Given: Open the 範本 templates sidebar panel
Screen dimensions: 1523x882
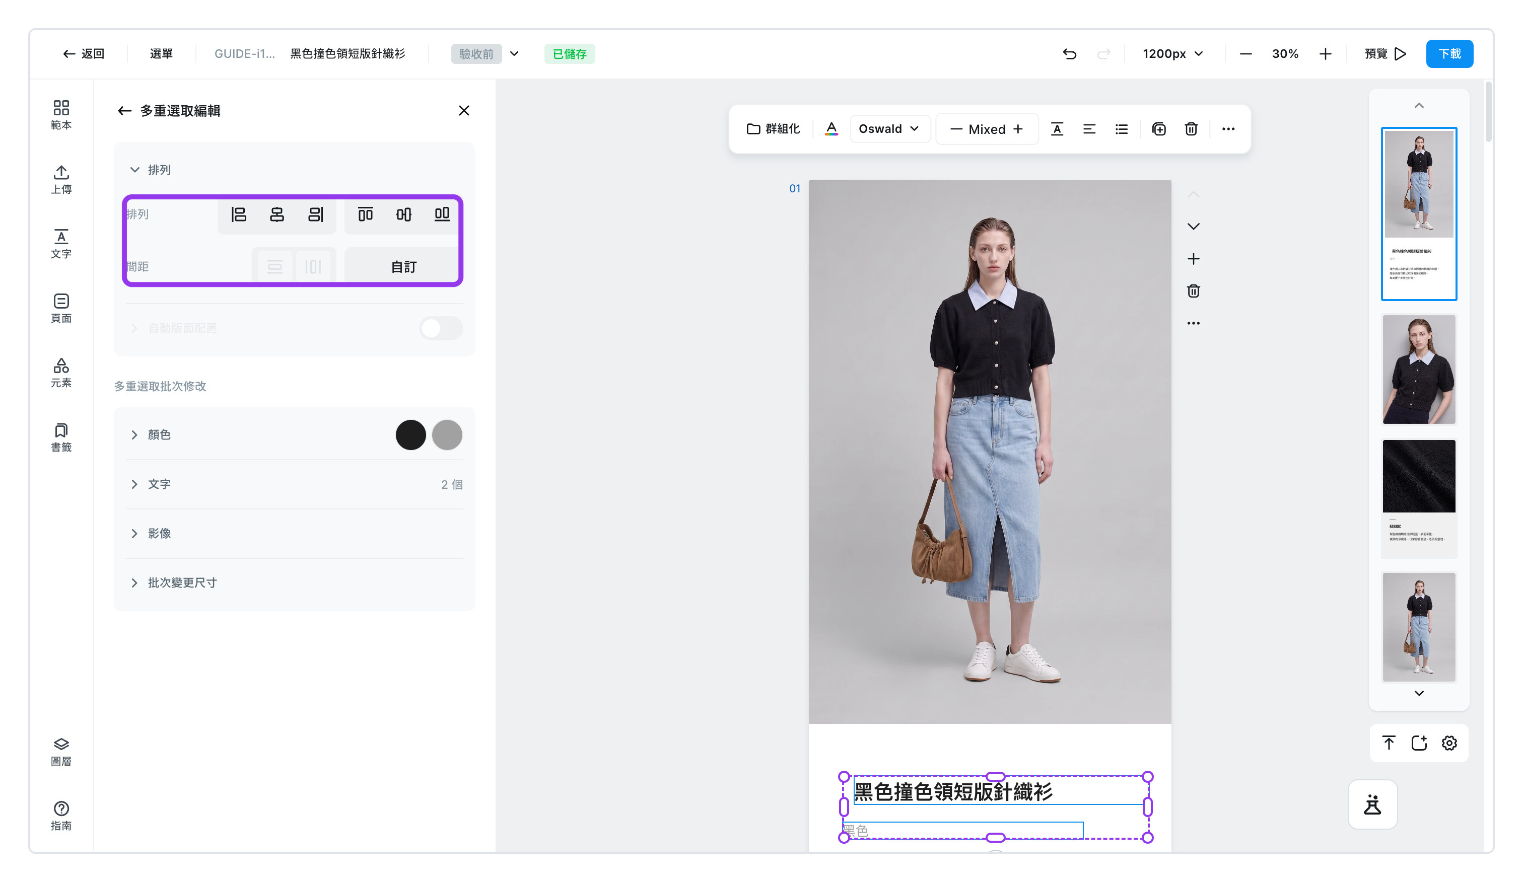Looking at the screenshot, I should 61,115.
